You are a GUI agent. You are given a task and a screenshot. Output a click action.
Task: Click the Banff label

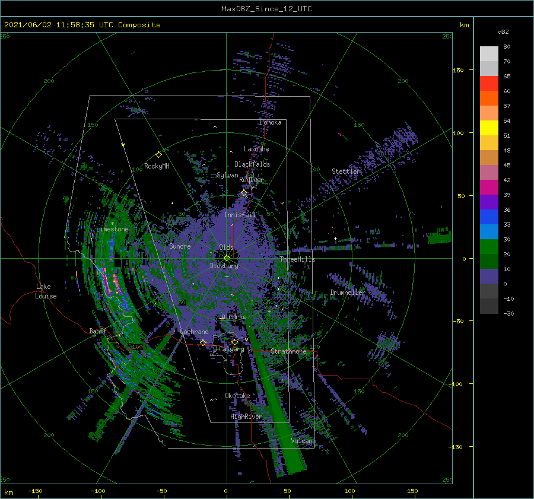[98, 331]
